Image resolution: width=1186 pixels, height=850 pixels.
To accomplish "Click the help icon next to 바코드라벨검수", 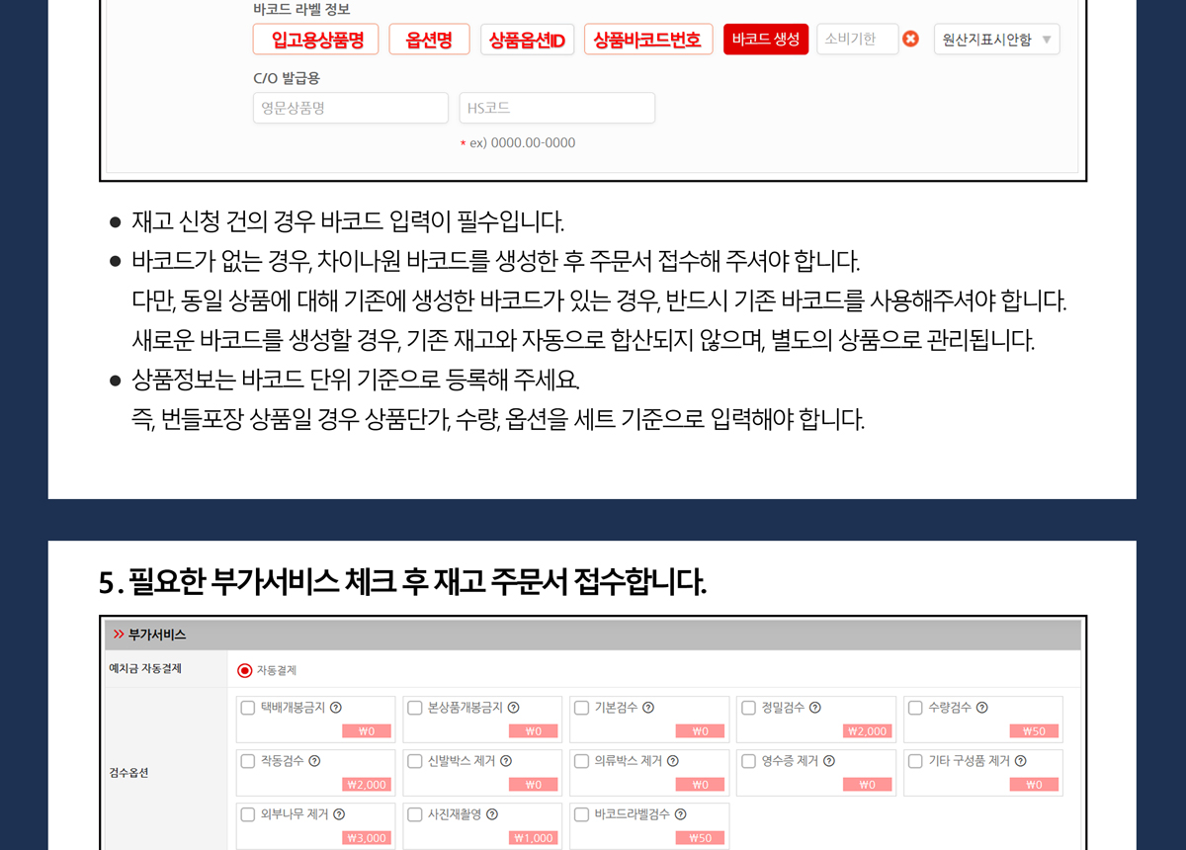I will click(680, 814).
